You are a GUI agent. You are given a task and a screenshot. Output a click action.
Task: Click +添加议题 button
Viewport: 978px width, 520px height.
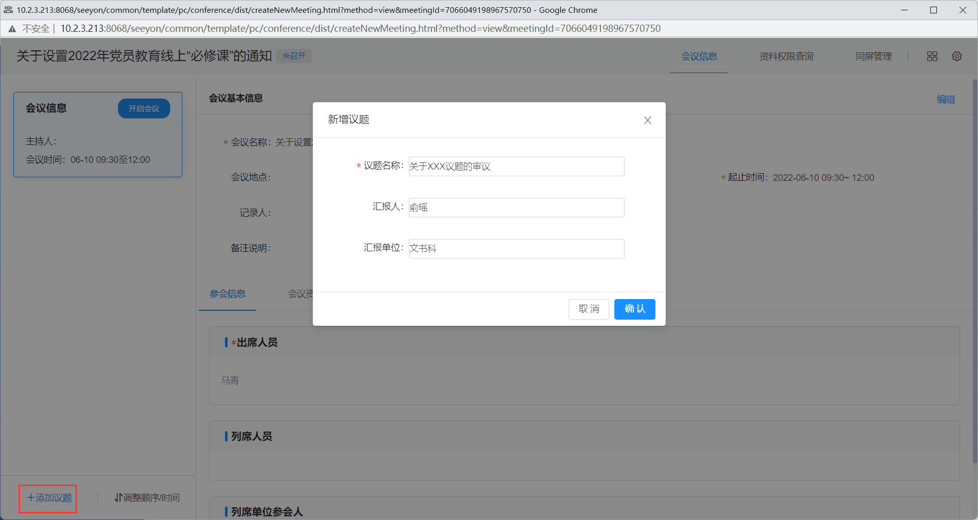(x=49, y=498)
